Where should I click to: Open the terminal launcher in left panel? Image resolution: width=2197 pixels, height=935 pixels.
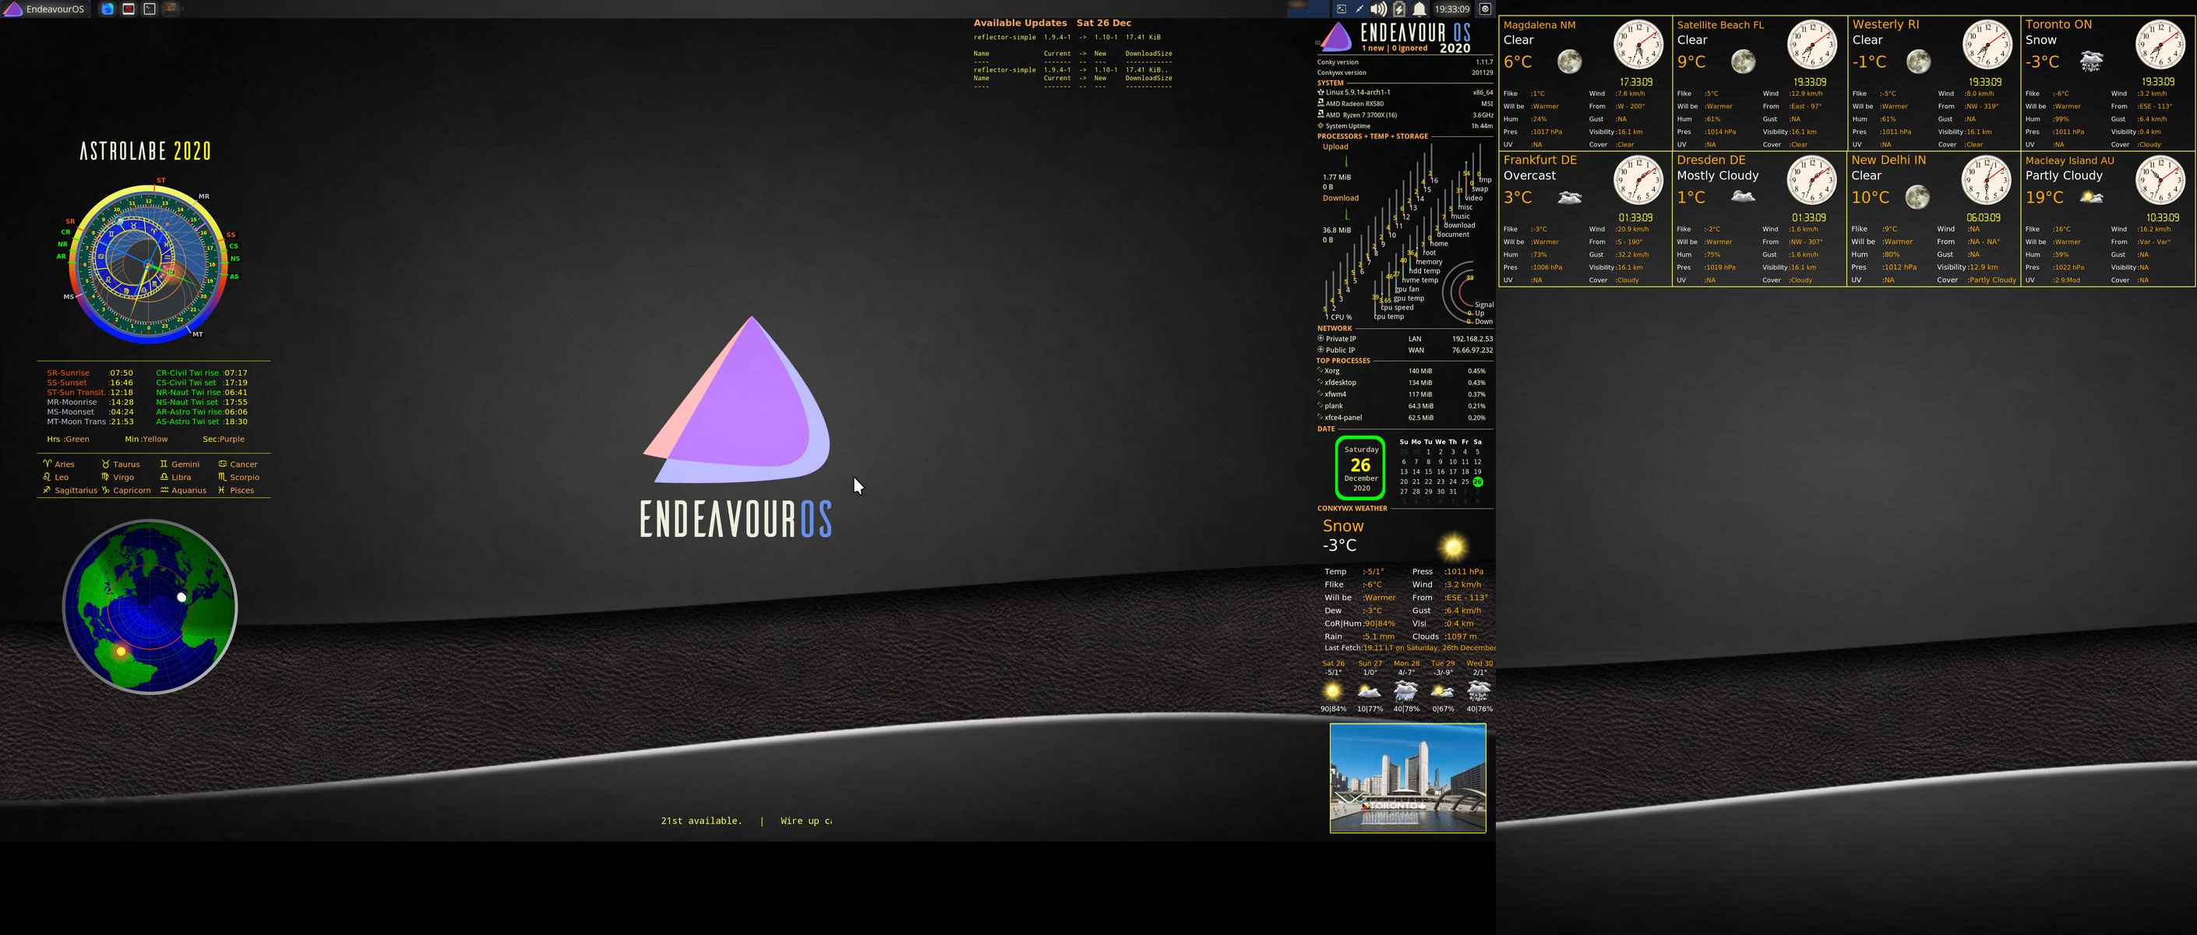point(150,9)
